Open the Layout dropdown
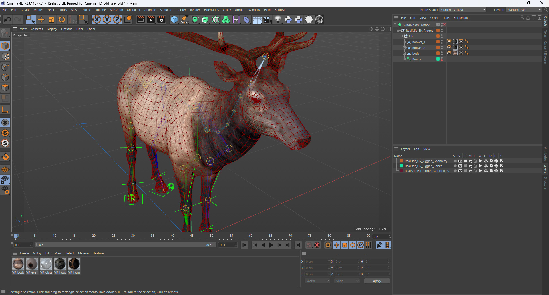The height and width of the screenshot is (295, 549). [x=524, y=10]
